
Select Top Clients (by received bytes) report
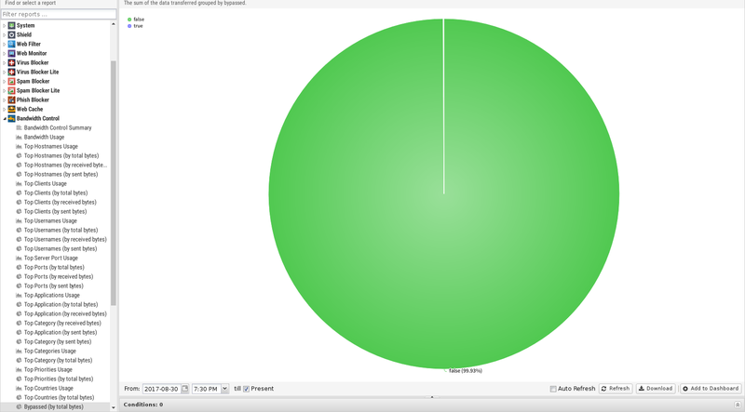tap(60, 202)
